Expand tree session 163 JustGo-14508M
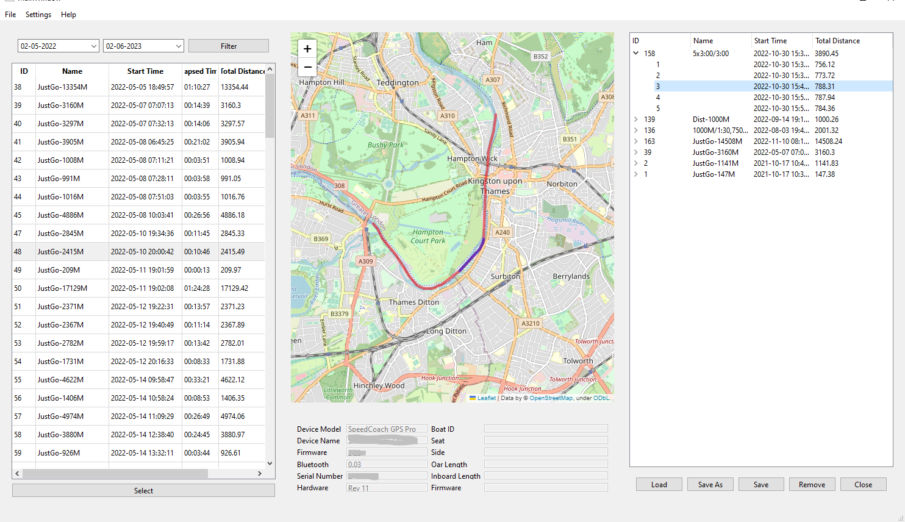 click(636, 141)
